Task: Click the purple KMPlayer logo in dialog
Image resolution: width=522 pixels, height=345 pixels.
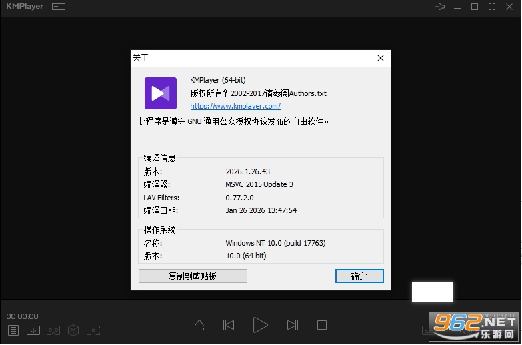Action: (x=161, y=93)
